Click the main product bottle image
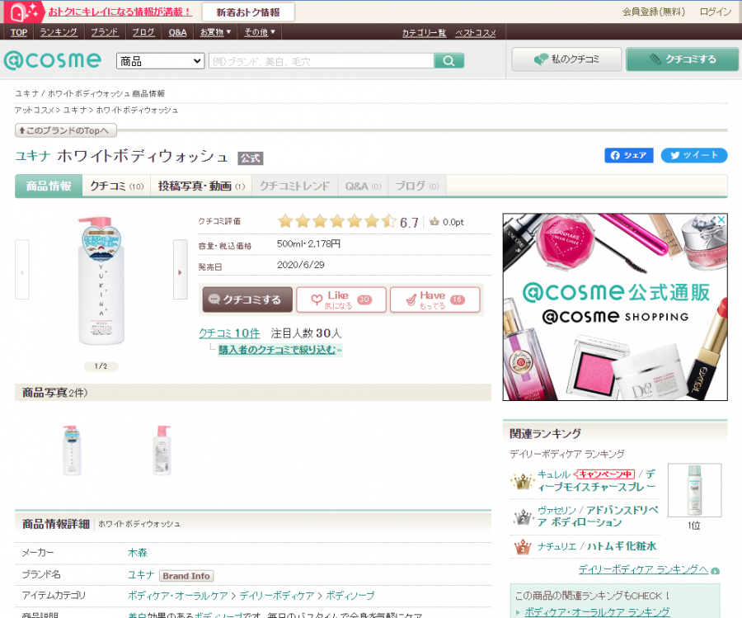The height and width of the screenshot is (618, 742). (101, 281)
